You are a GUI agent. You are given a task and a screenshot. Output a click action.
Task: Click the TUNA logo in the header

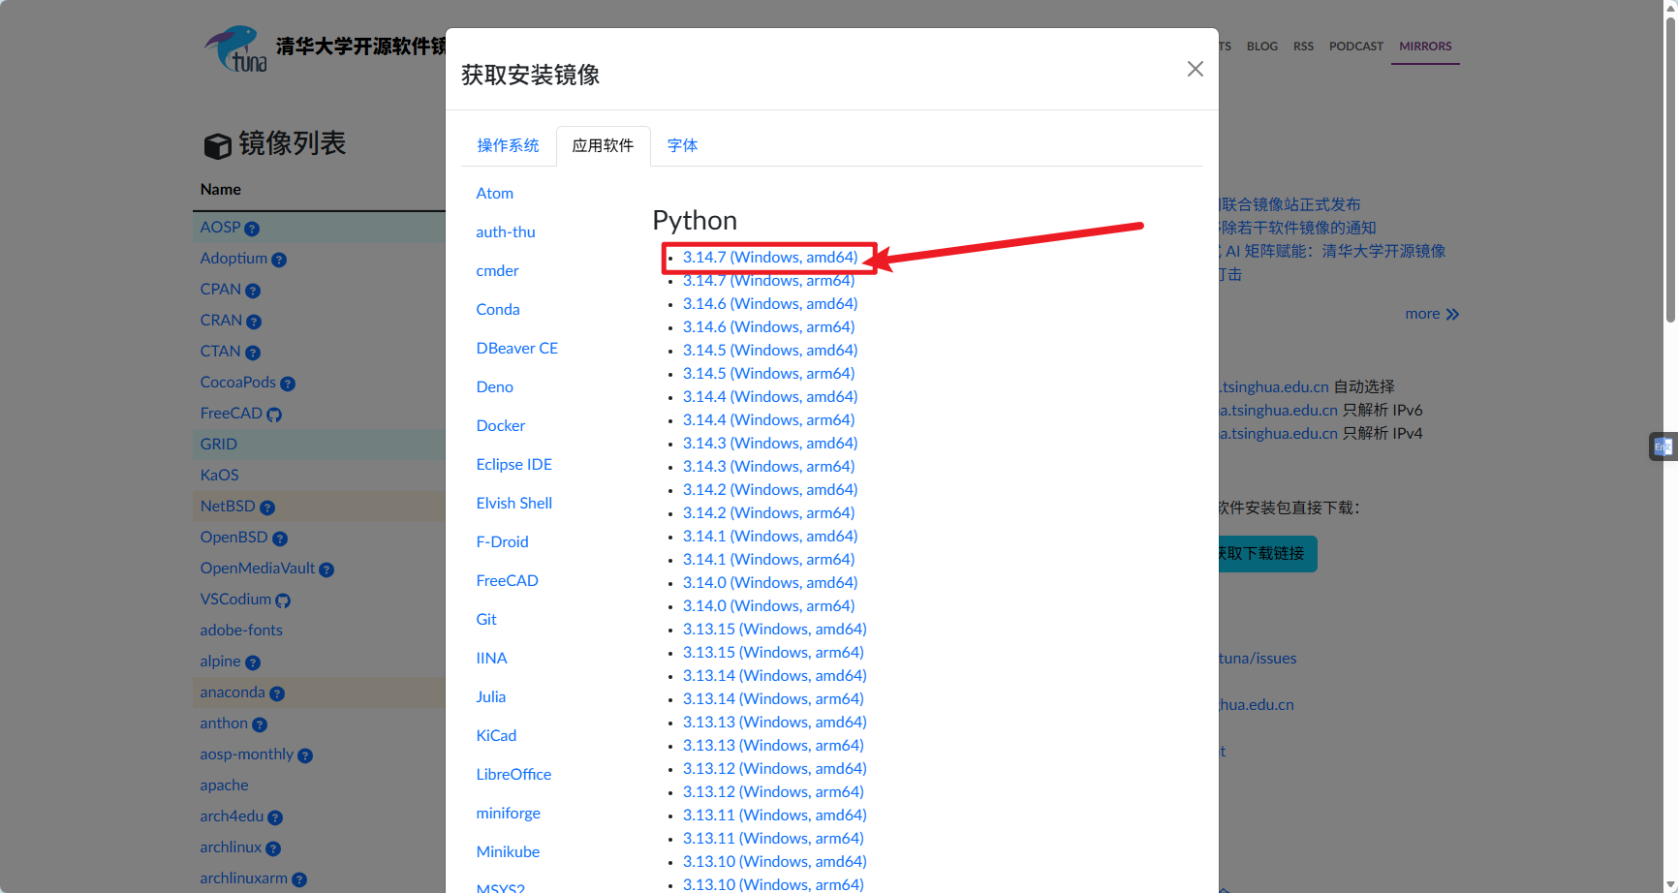235,48
